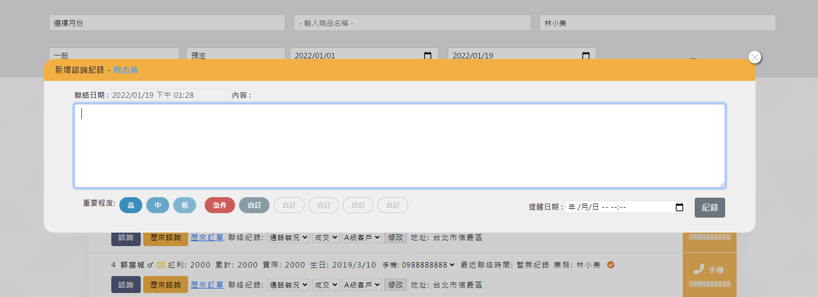Click 生日: 2019/3/10 text
Screen dimensions: 818x297
pos(343,265)
